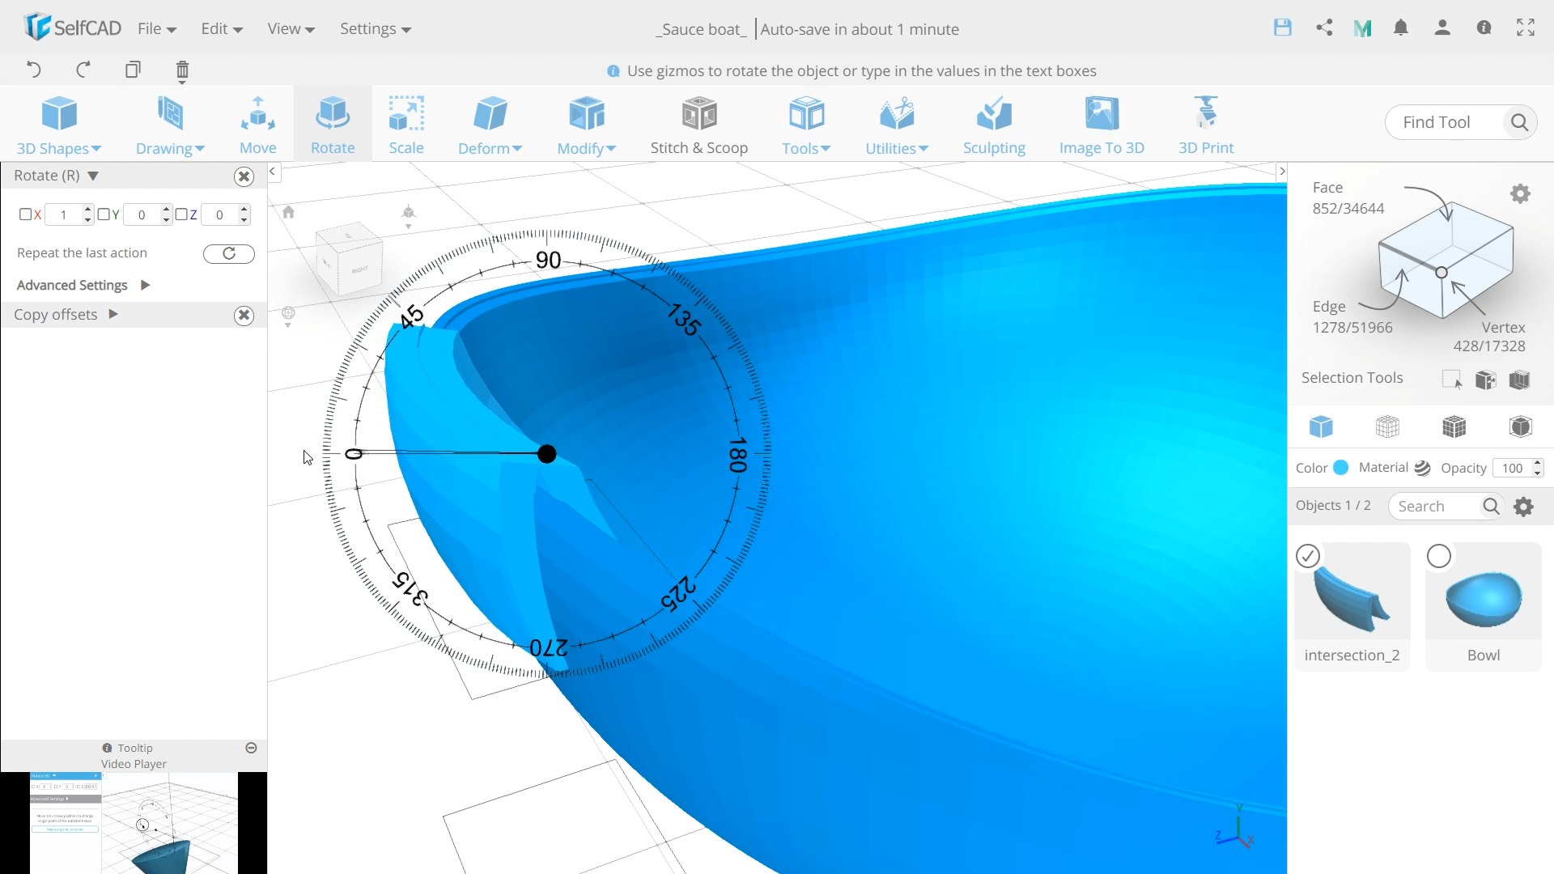Open objects list settings gear
The image size is (1554, 874).
click(x=1524, y=507)
